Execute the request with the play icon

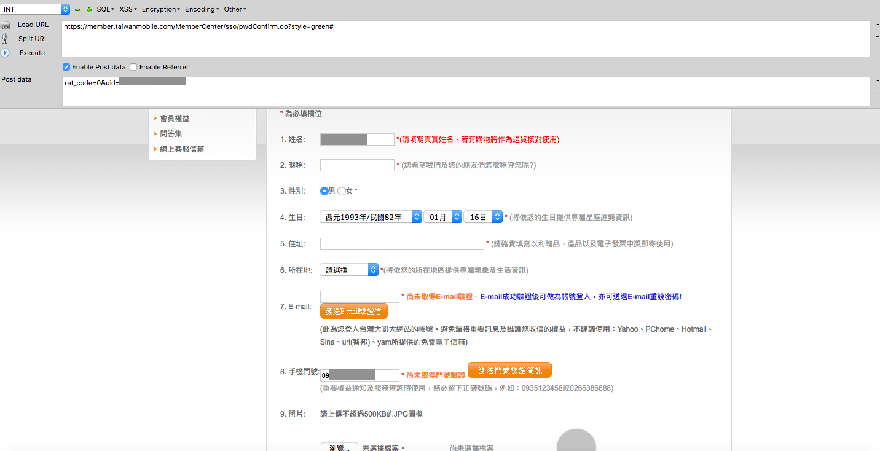[x=5, y=53]
